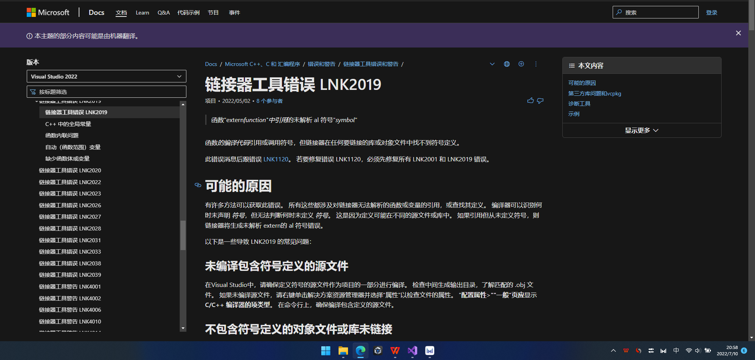
Task: Select the 文档 navigation tab
Action: [121, 13]
